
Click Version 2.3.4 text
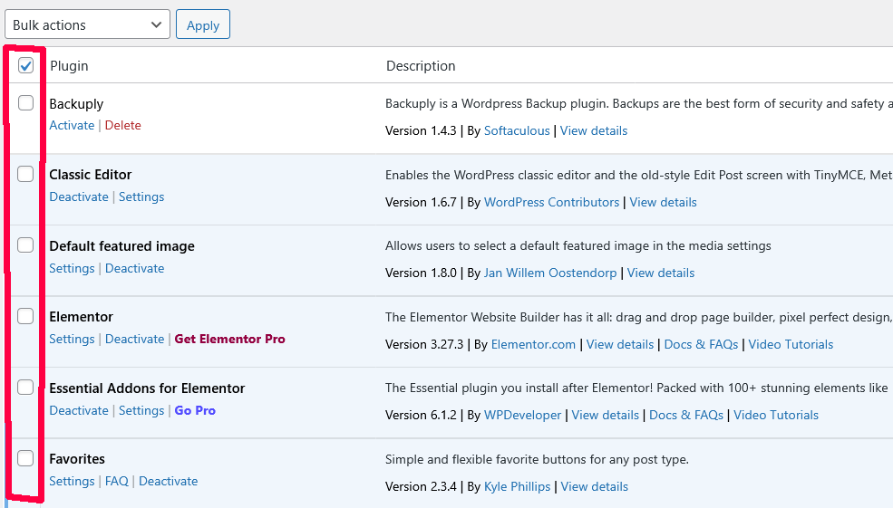[x=421, y=487]
